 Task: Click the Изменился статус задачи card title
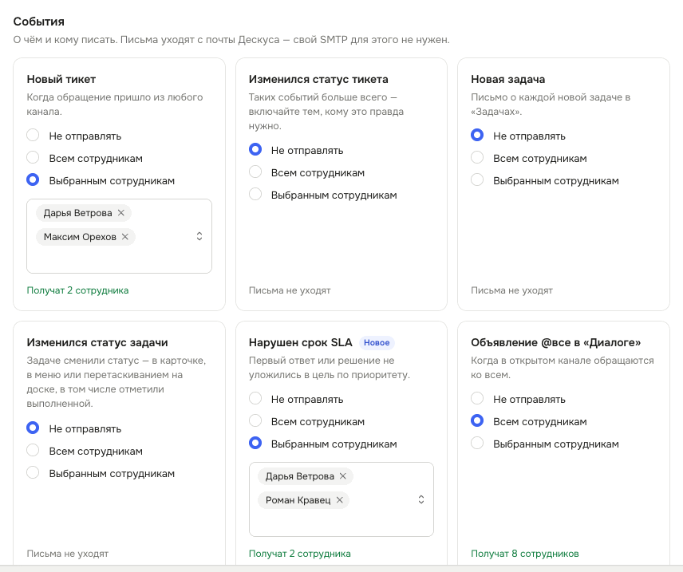[x=97, y=343]
